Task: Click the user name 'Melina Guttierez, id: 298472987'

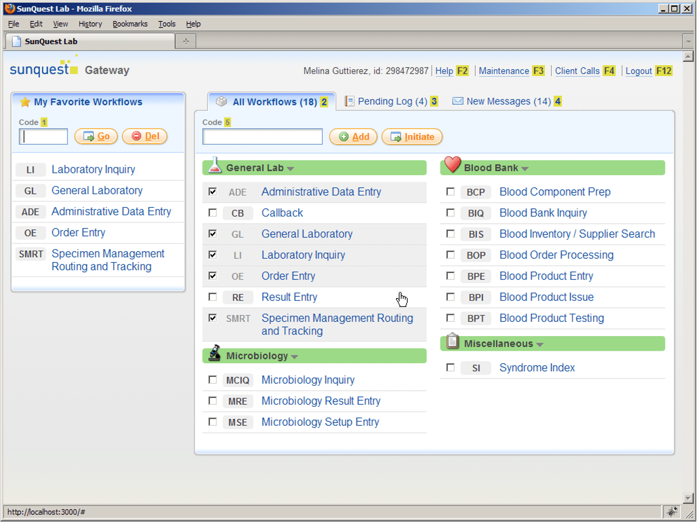Action: coord(366,71)
